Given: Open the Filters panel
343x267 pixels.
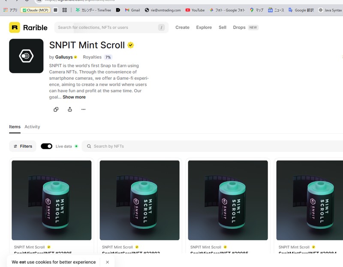Looking at the screenshot, I should tap(23, 146).
